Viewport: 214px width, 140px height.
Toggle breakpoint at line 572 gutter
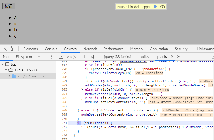click(x=64, y=127)
